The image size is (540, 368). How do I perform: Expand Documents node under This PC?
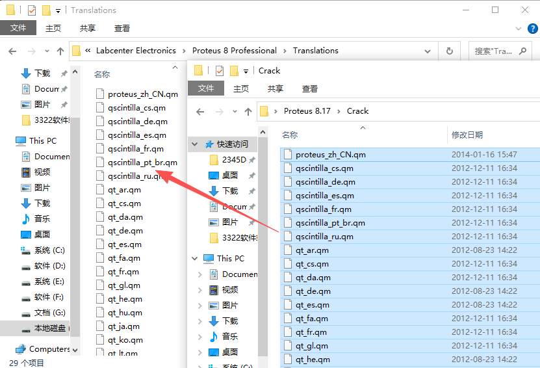[x=200, y=274]
